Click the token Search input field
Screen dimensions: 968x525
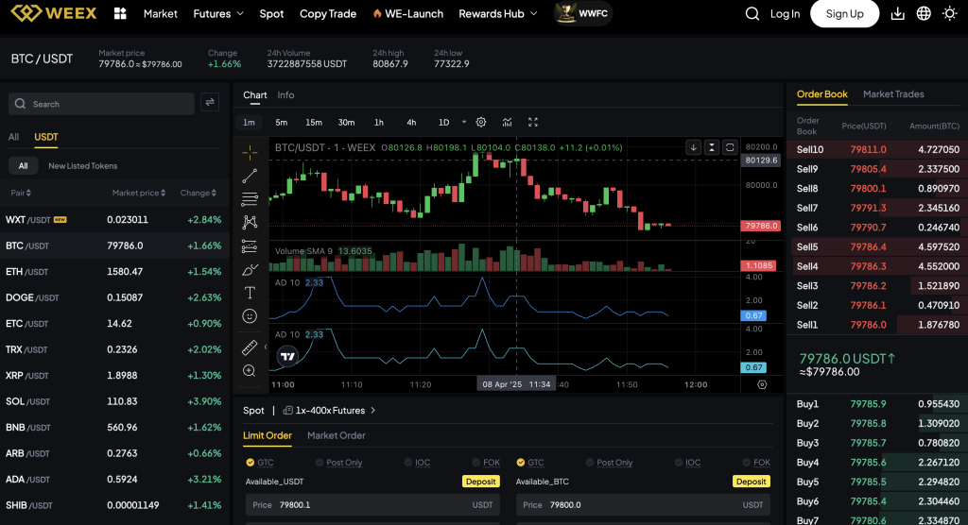coord(110,104)
